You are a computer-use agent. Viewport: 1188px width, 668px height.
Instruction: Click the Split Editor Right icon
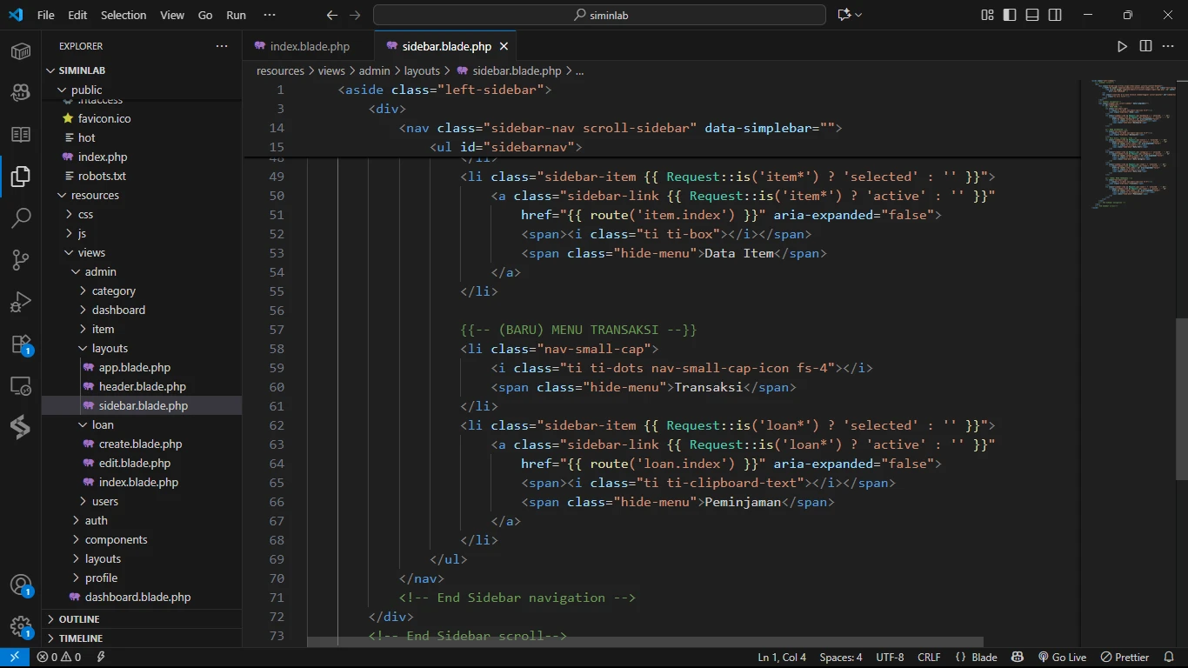1145,46
